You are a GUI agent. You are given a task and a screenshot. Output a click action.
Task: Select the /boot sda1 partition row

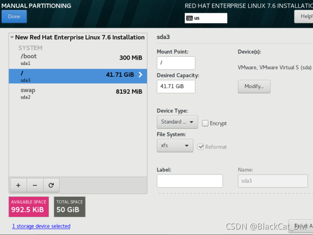[78, 59]
